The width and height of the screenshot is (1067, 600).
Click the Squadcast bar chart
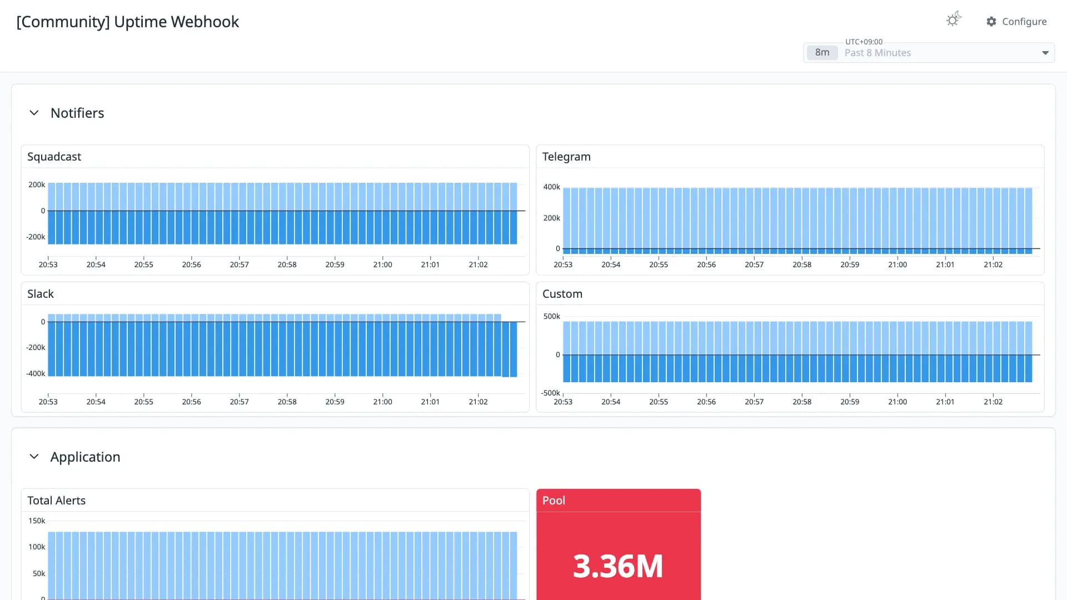282,213
